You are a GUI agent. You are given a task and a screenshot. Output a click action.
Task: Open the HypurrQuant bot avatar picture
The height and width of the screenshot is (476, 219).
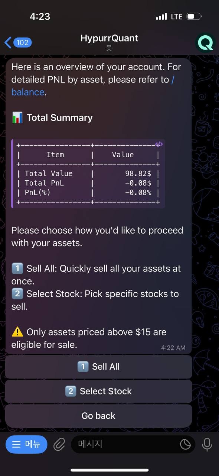coord(205,43)
